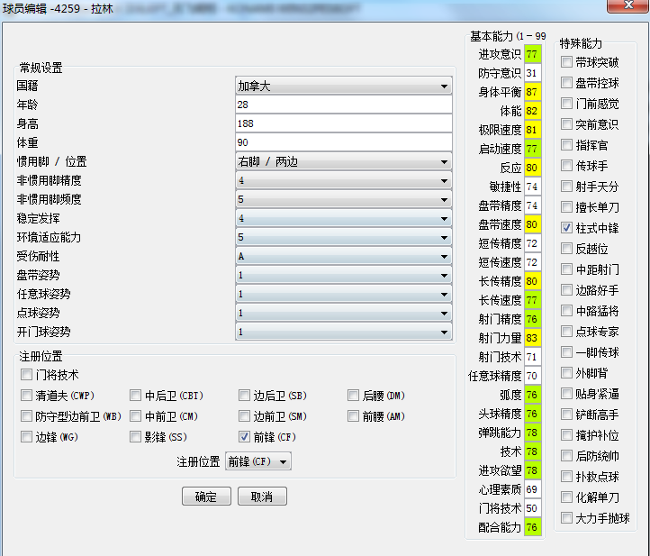Screen dimensions: 650x556
Task: Check the 前腰 (AM) checkbox
Action: (354, 415)
